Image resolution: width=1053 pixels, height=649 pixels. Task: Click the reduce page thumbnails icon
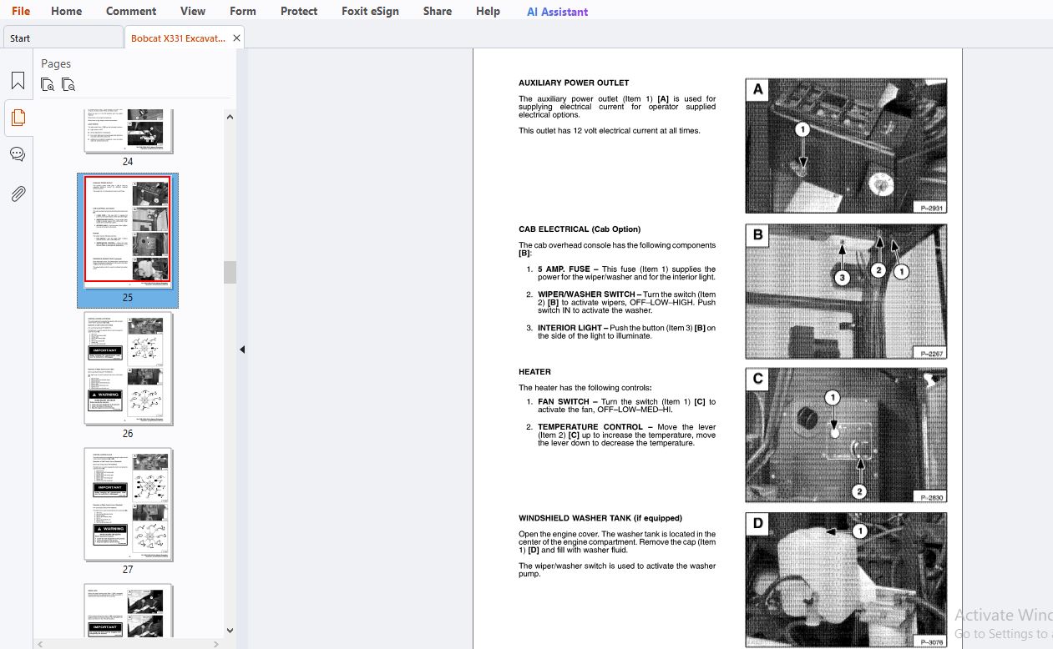(68, 84)
